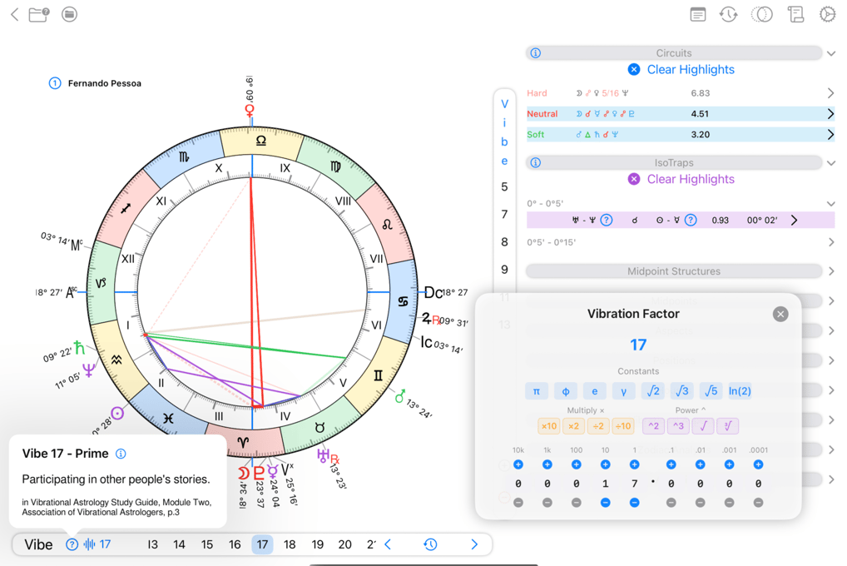Click info icon beside Vibe 17 - Prime

click(121, 454)
